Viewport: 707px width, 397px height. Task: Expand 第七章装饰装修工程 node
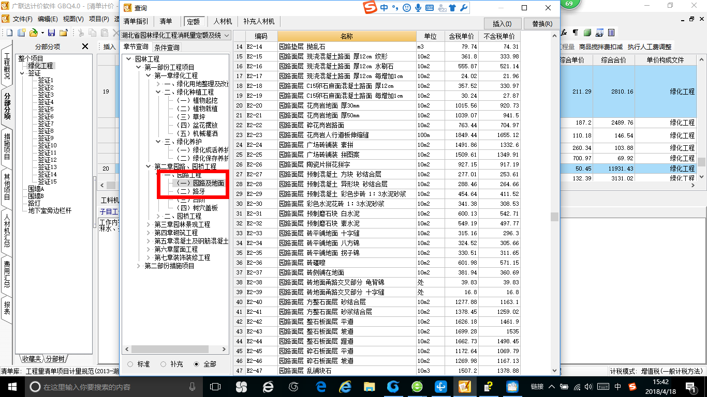pyautogui.click(x=148, y=257)
